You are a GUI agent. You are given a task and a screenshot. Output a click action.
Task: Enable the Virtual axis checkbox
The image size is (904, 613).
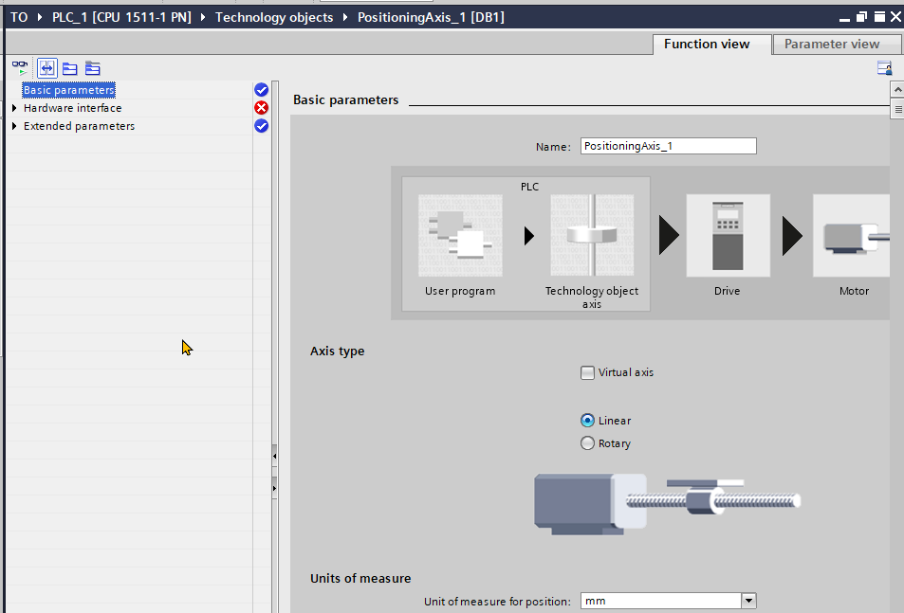tap(587, 372)
